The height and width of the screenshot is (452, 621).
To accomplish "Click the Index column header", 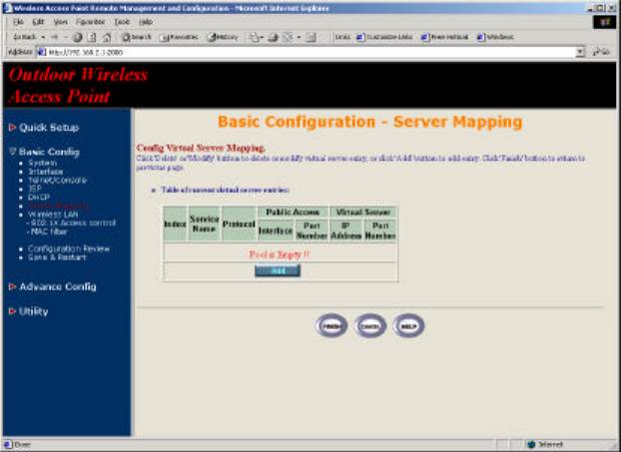I will pos(175,225).
